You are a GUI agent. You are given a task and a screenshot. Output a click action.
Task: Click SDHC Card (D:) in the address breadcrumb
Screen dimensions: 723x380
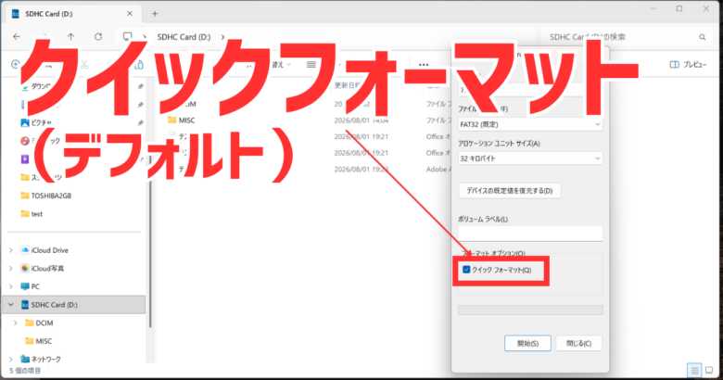pos(184,37)
